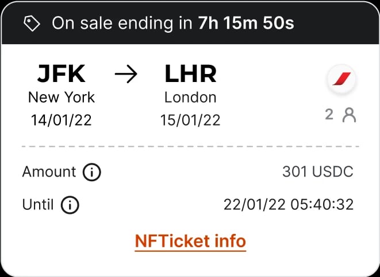
Task: Click the Amount info icon
Action: click(92, 171)
